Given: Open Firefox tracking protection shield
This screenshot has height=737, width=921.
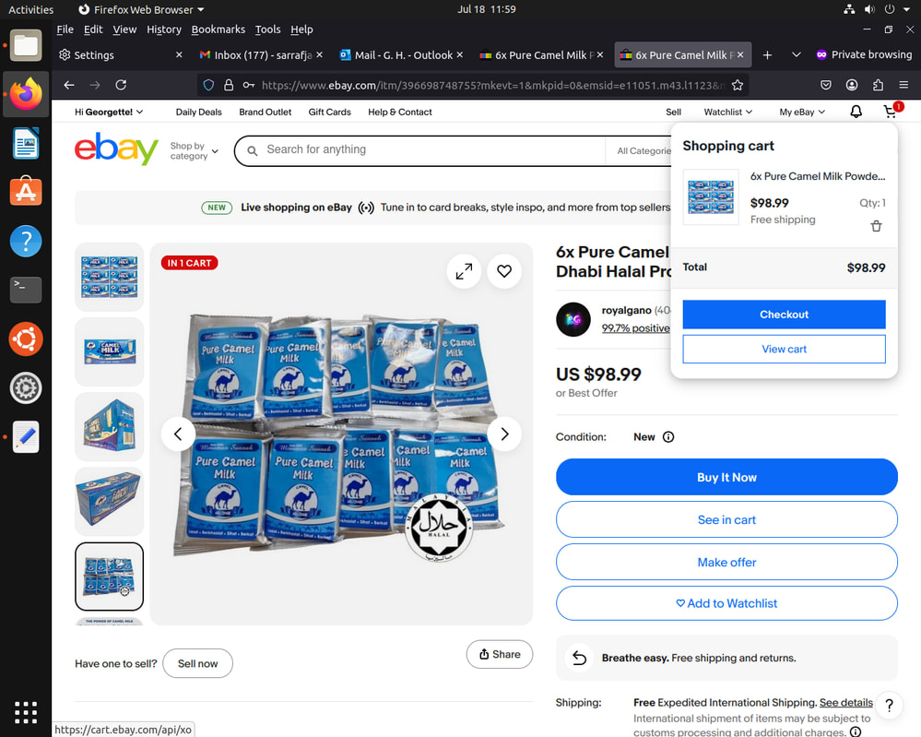Looking at the screenshot, I should pos(208,85).
